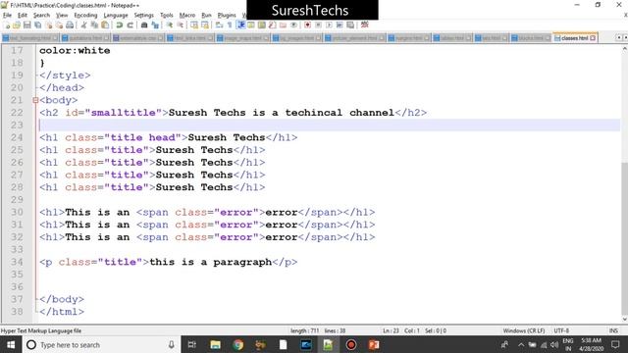Viewport: 628px width, 353px height.
Task: Click 'this is a paragraph' text on line 34
Action: (x=211, y=262)
